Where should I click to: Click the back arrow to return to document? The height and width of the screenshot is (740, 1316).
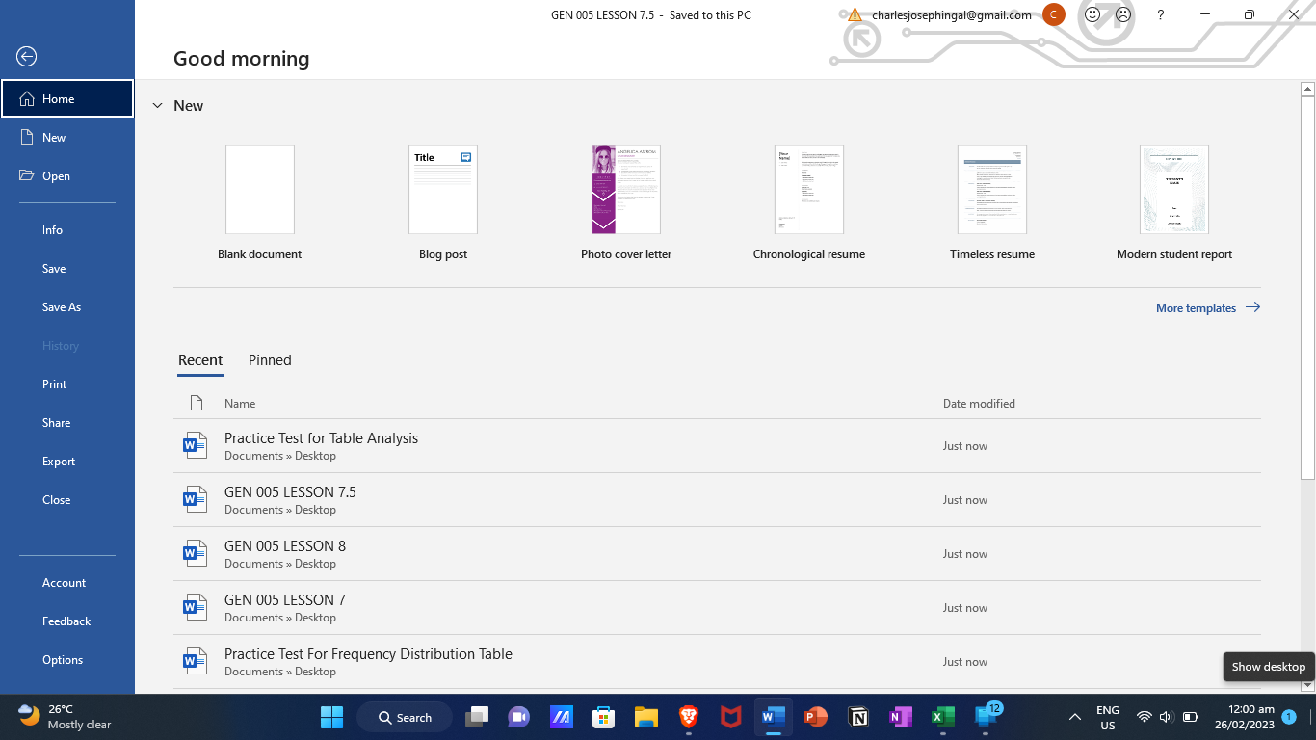click(x=27, y=57)
